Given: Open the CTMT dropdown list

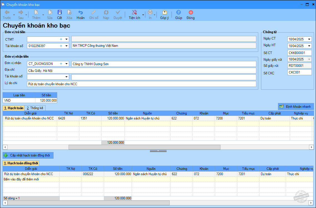Looking at the screenshot, I should point(67,39).
